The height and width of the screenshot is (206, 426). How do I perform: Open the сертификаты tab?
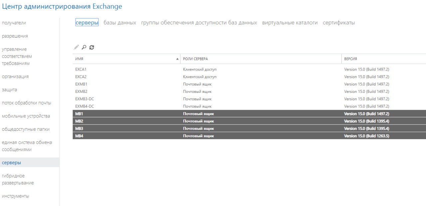pyautogui.click(x=339, y=23)
